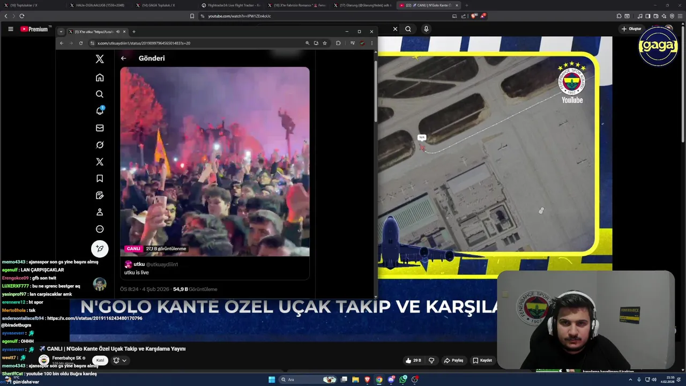Activate YouTube voice search microphone
The width and height of the screenshot is (686, 386).
[426, 29]
